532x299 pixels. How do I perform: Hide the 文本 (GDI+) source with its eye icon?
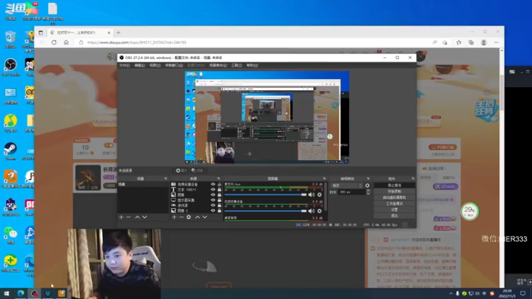pos(213,189)
